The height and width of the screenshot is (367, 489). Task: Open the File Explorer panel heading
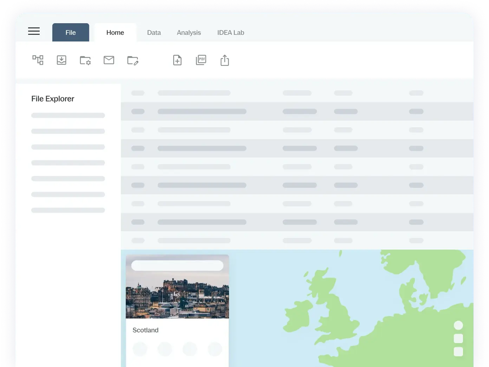tap(53, 99)
